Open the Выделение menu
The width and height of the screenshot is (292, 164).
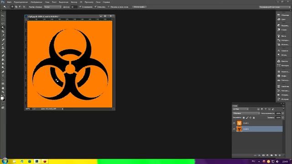point(63,2)
